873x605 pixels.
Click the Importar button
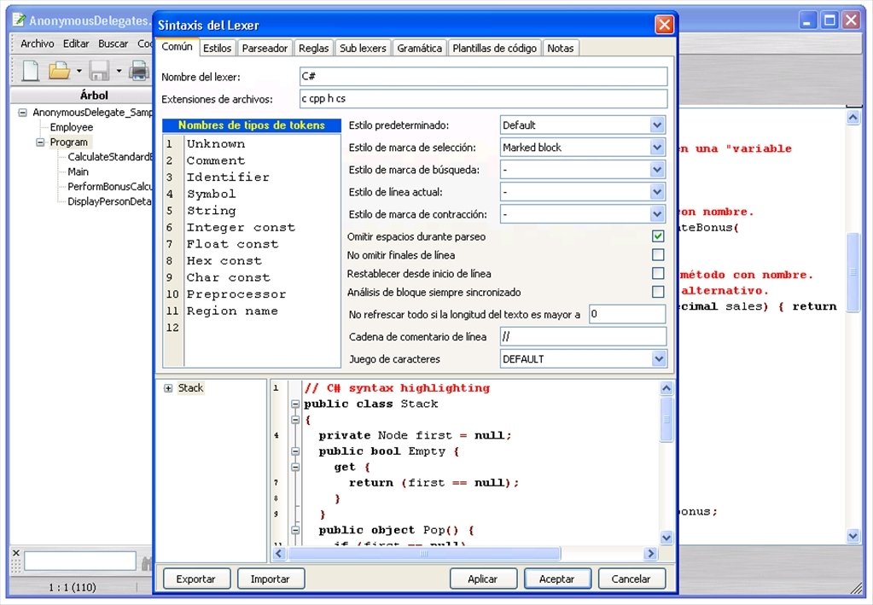(270, 579)
